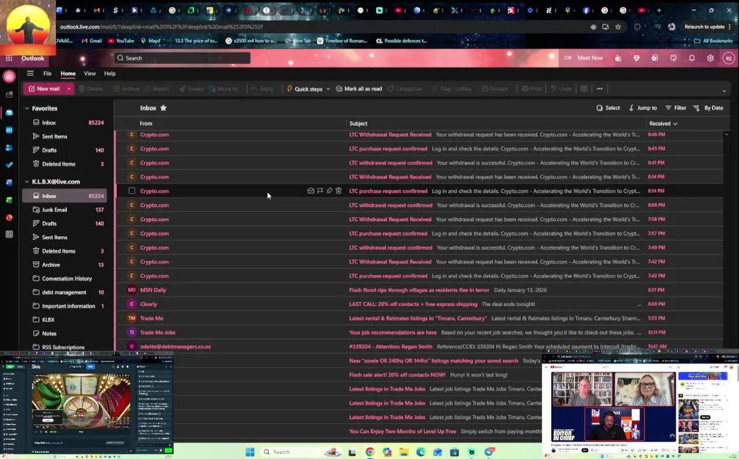This screenshot has height=459, width=739.
Task: Toggle the navigation pane hamburger icon
Action: click(x=30, y=73)
